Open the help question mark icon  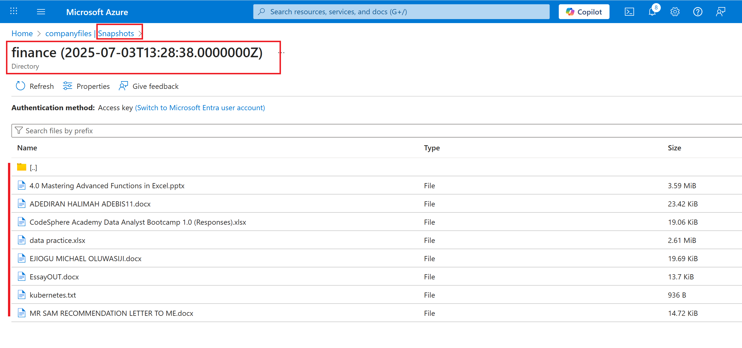(697, 12)
